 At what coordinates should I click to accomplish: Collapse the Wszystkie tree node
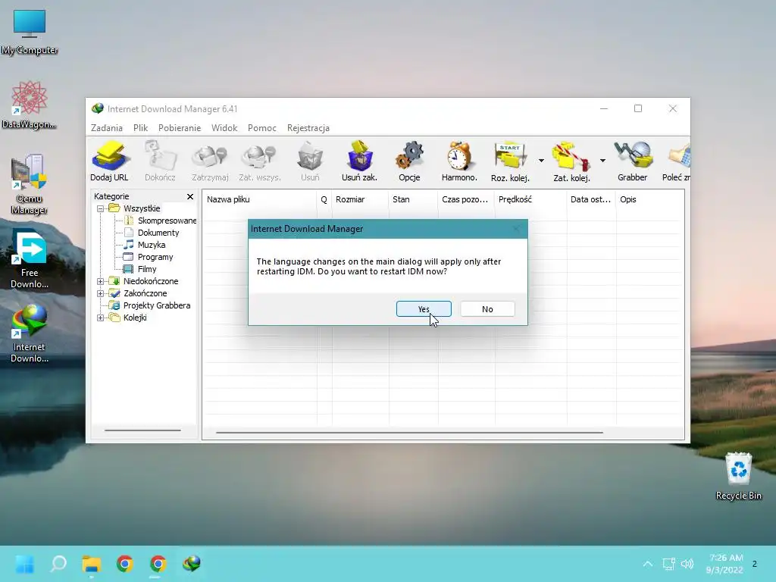click(101, 208)
